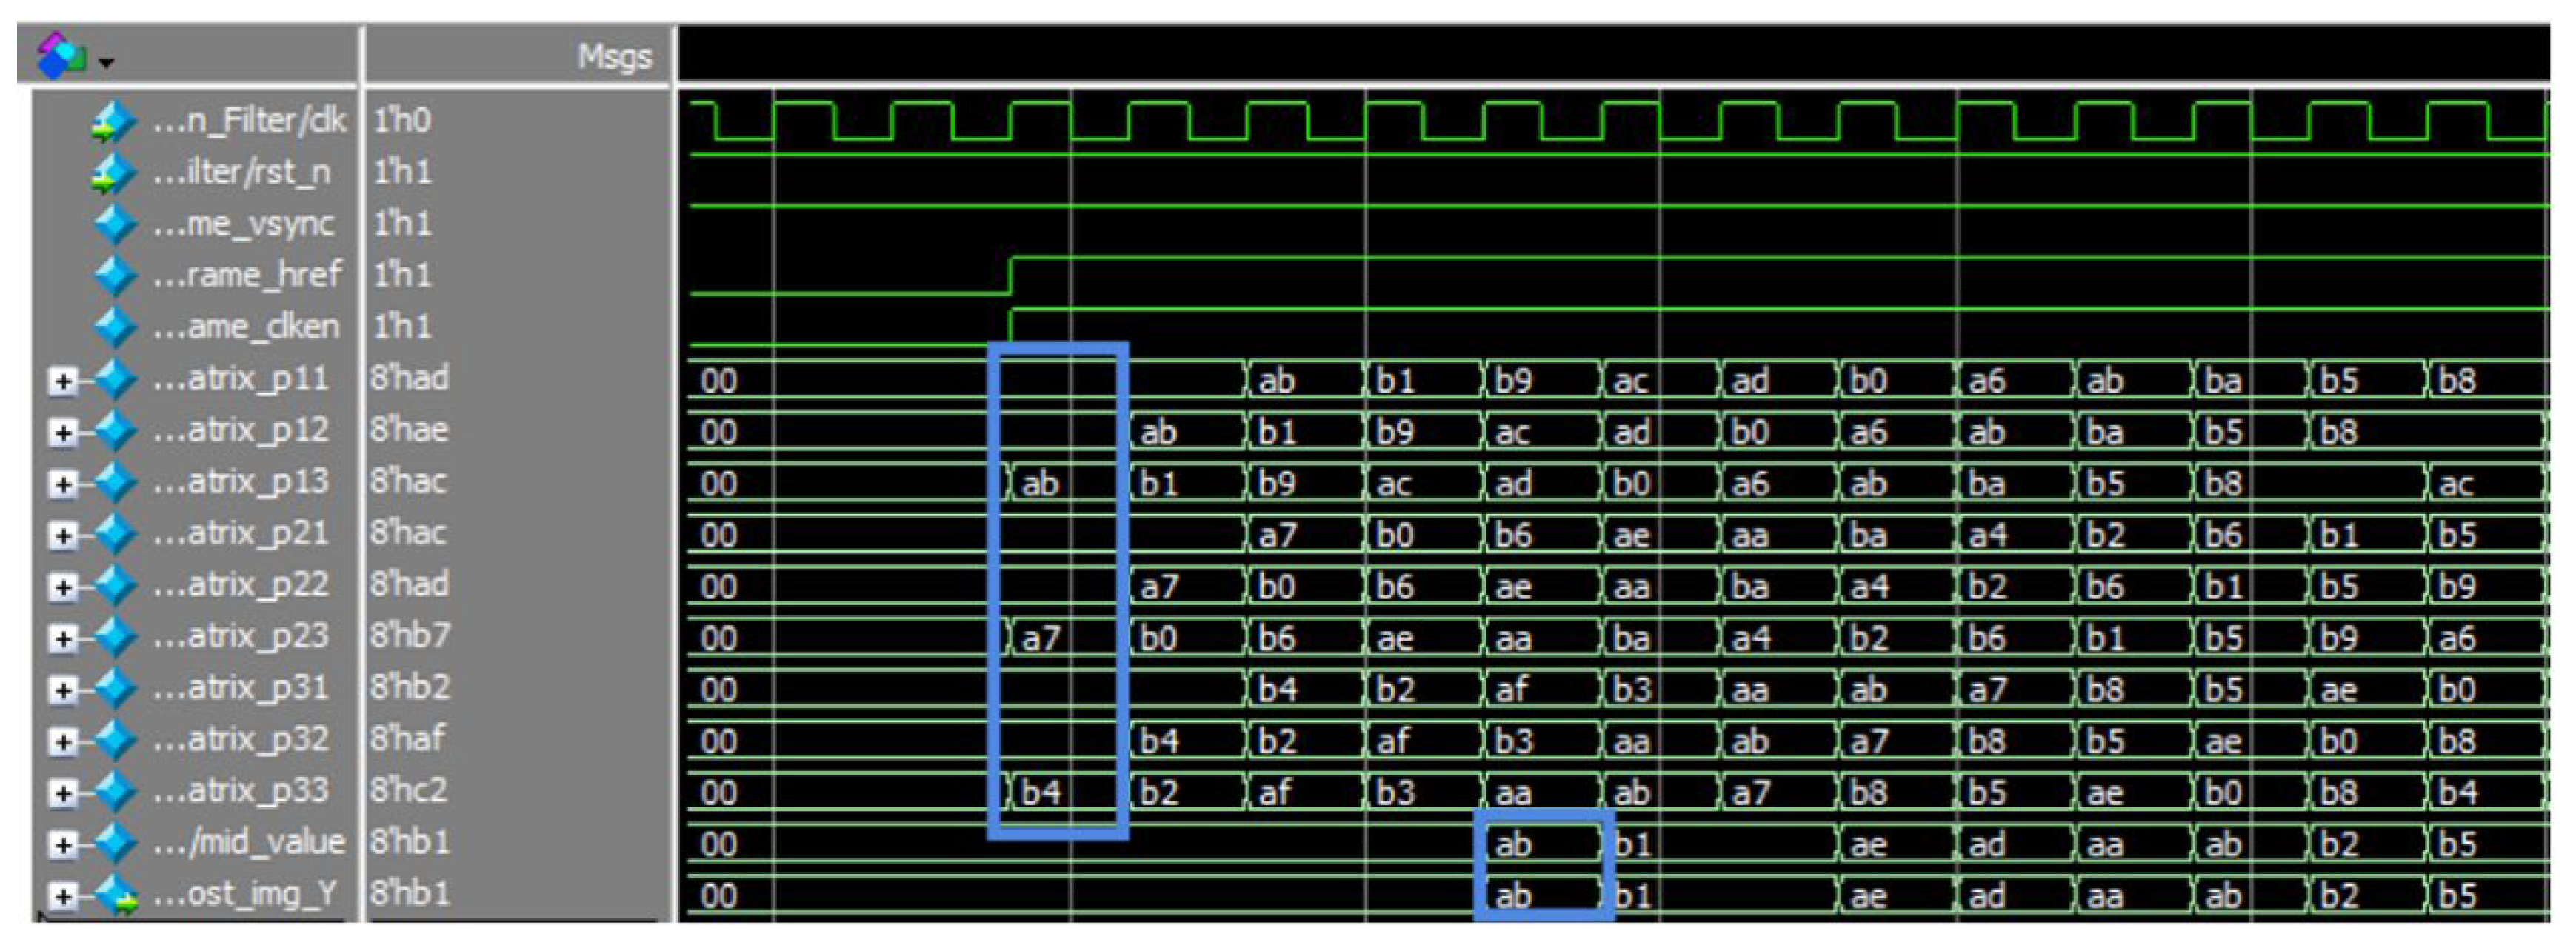Image resolution: width=2576 pixels, height=951 pixels.
Task: Click the Msgs column header
Action: click(x=613, y=57)
